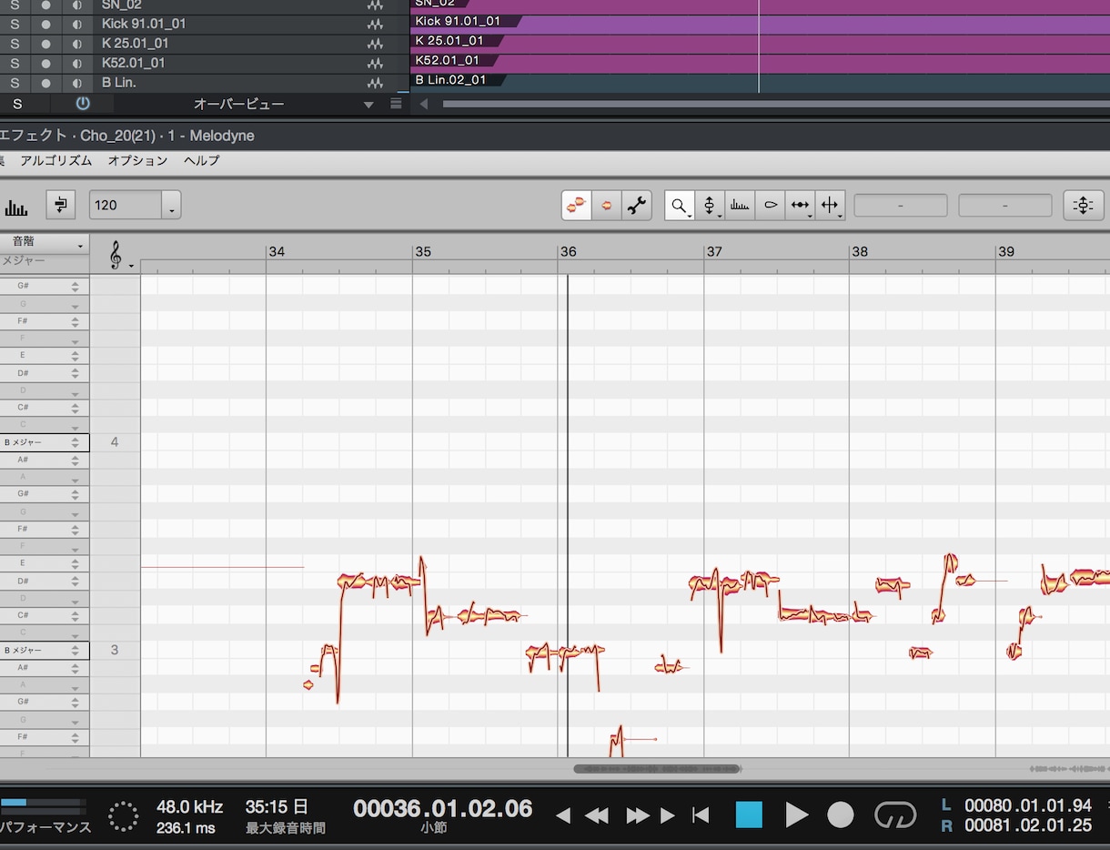The width and height of the screenshot is (1110, 850).
Task: Select the note separation tool
Action: pyautogui.click(x=830, y=206)
